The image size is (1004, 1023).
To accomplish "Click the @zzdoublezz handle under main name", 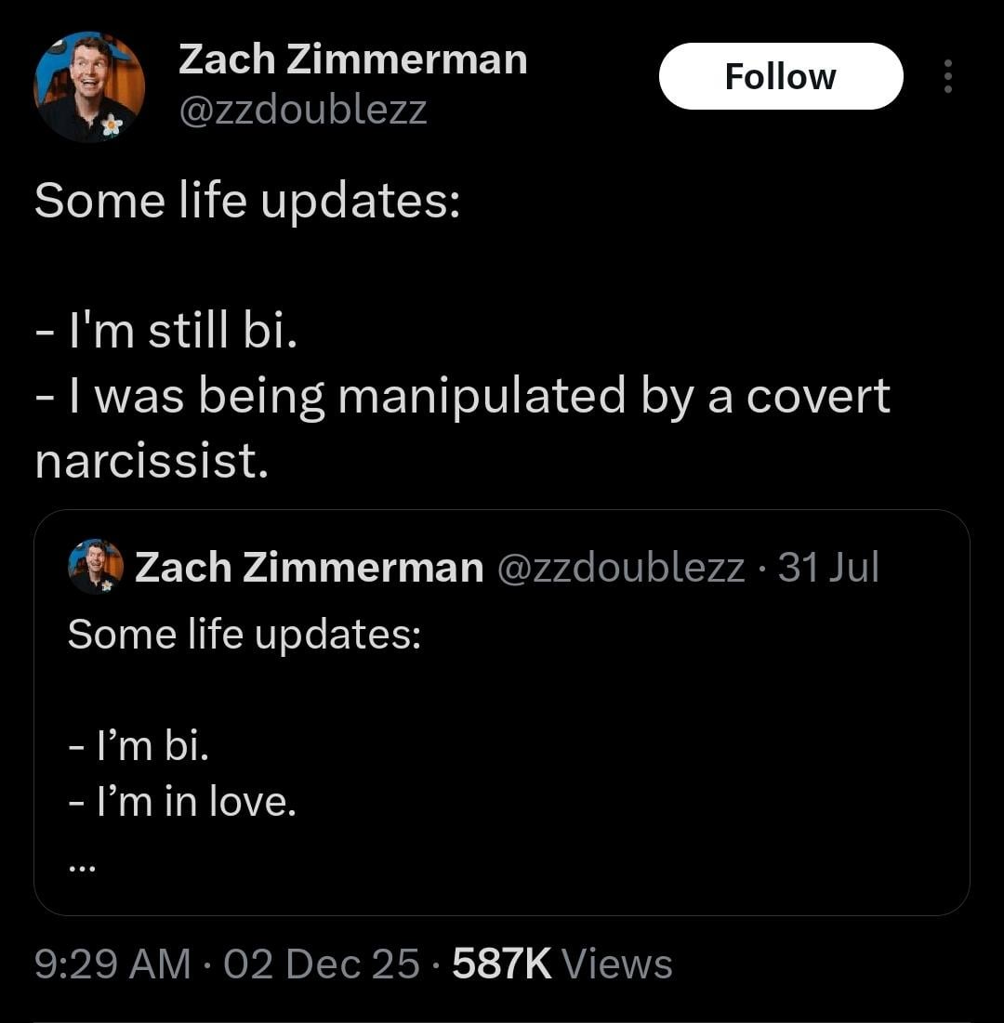I will [302, 110].
